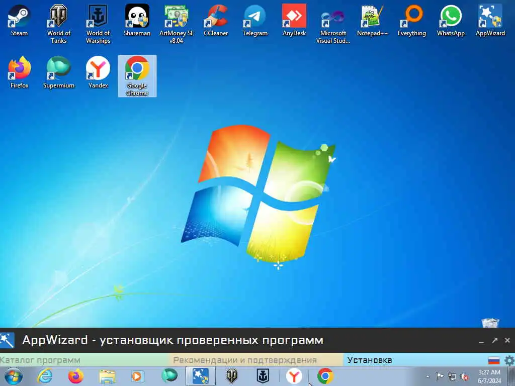Open the Windows Start menu orb
This screenshot has height=386, width=515.
14,376
